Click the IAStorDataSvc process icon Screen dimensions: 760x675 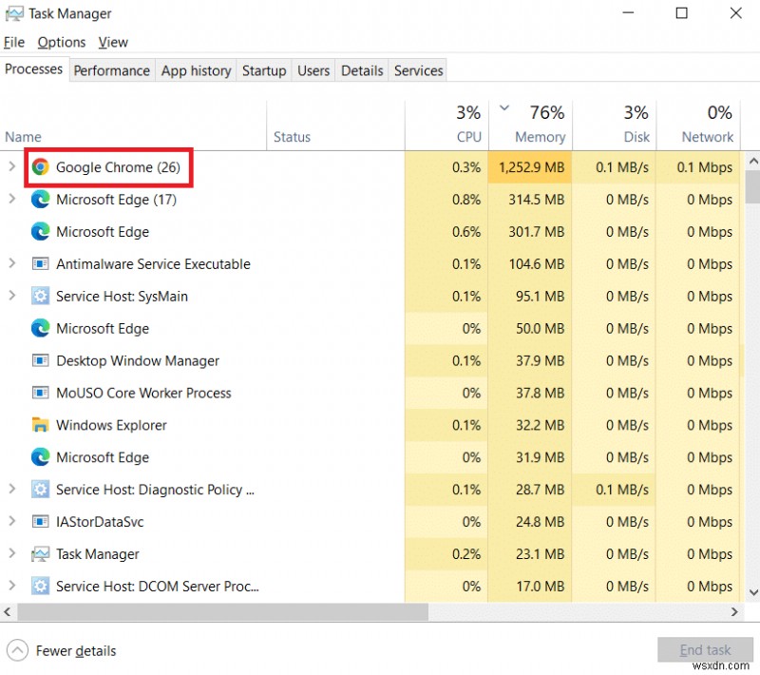click(x=40, y=522)
